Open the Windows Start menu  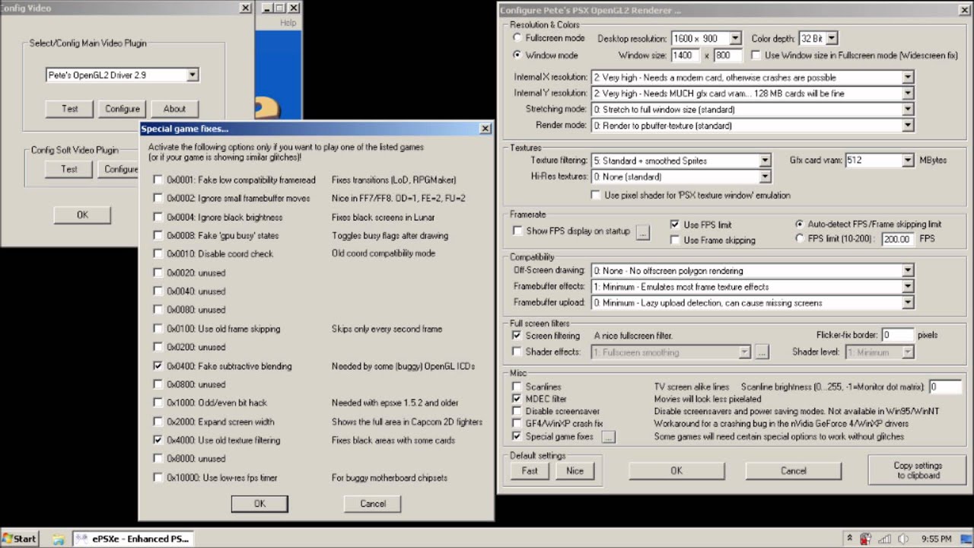pyautogui.click(x=19, y=538)
